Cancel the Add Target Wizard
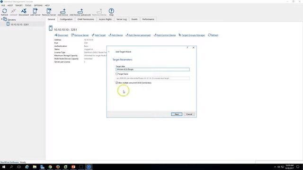This screenshot has width=303, height=170. tap(189, 114)
